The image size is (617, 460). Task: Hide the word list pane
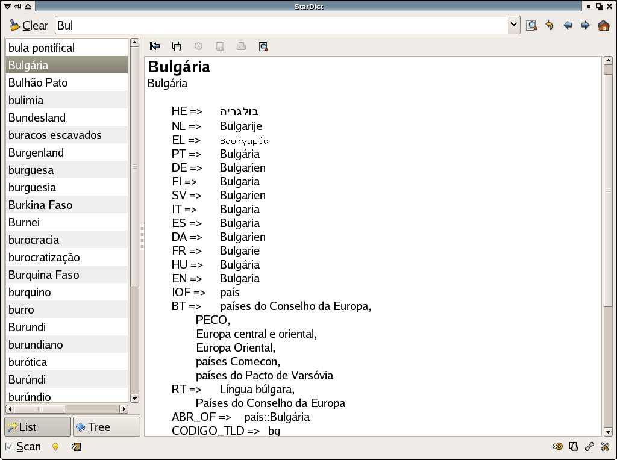(155, 46)
